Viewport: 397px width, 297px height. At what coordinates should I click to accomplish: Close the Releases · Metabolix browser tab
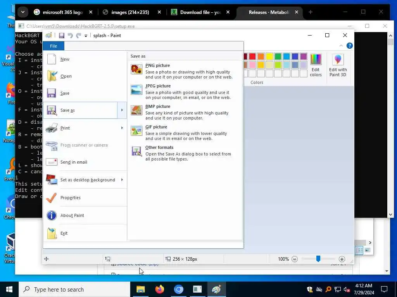coord(297,12)
